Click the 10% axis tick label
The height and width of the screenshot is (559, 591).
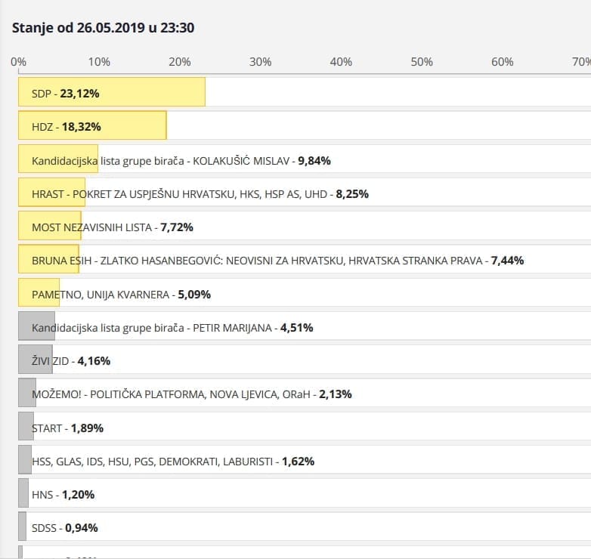tap(99, 62)
